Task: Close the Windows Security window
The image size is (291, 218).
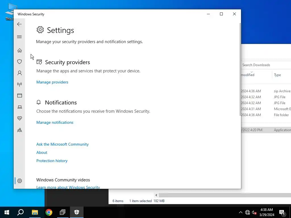Action: coord(234,14)
